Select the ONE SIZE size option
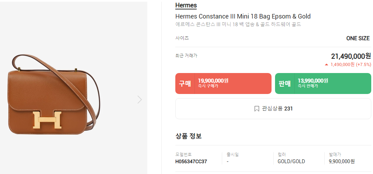Image resolution: width=373 pixels, height=174 pixels. point(358,38)
